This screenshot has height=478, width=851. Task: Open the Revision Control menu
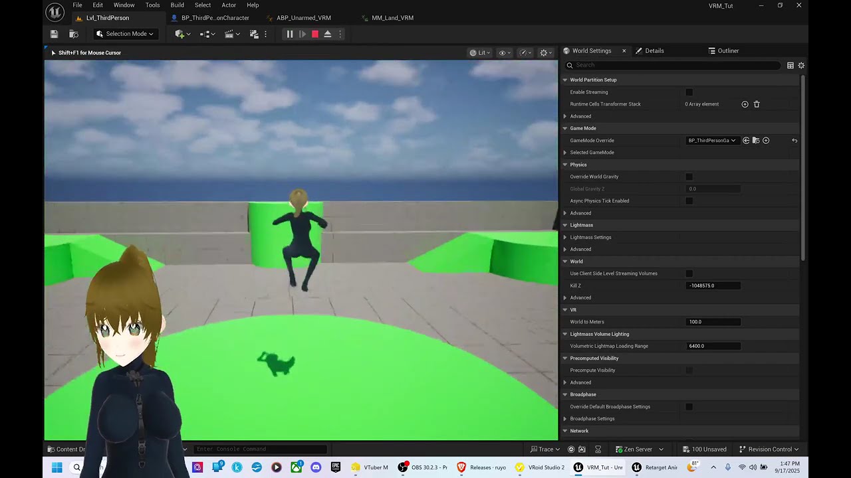coord(769,449)
